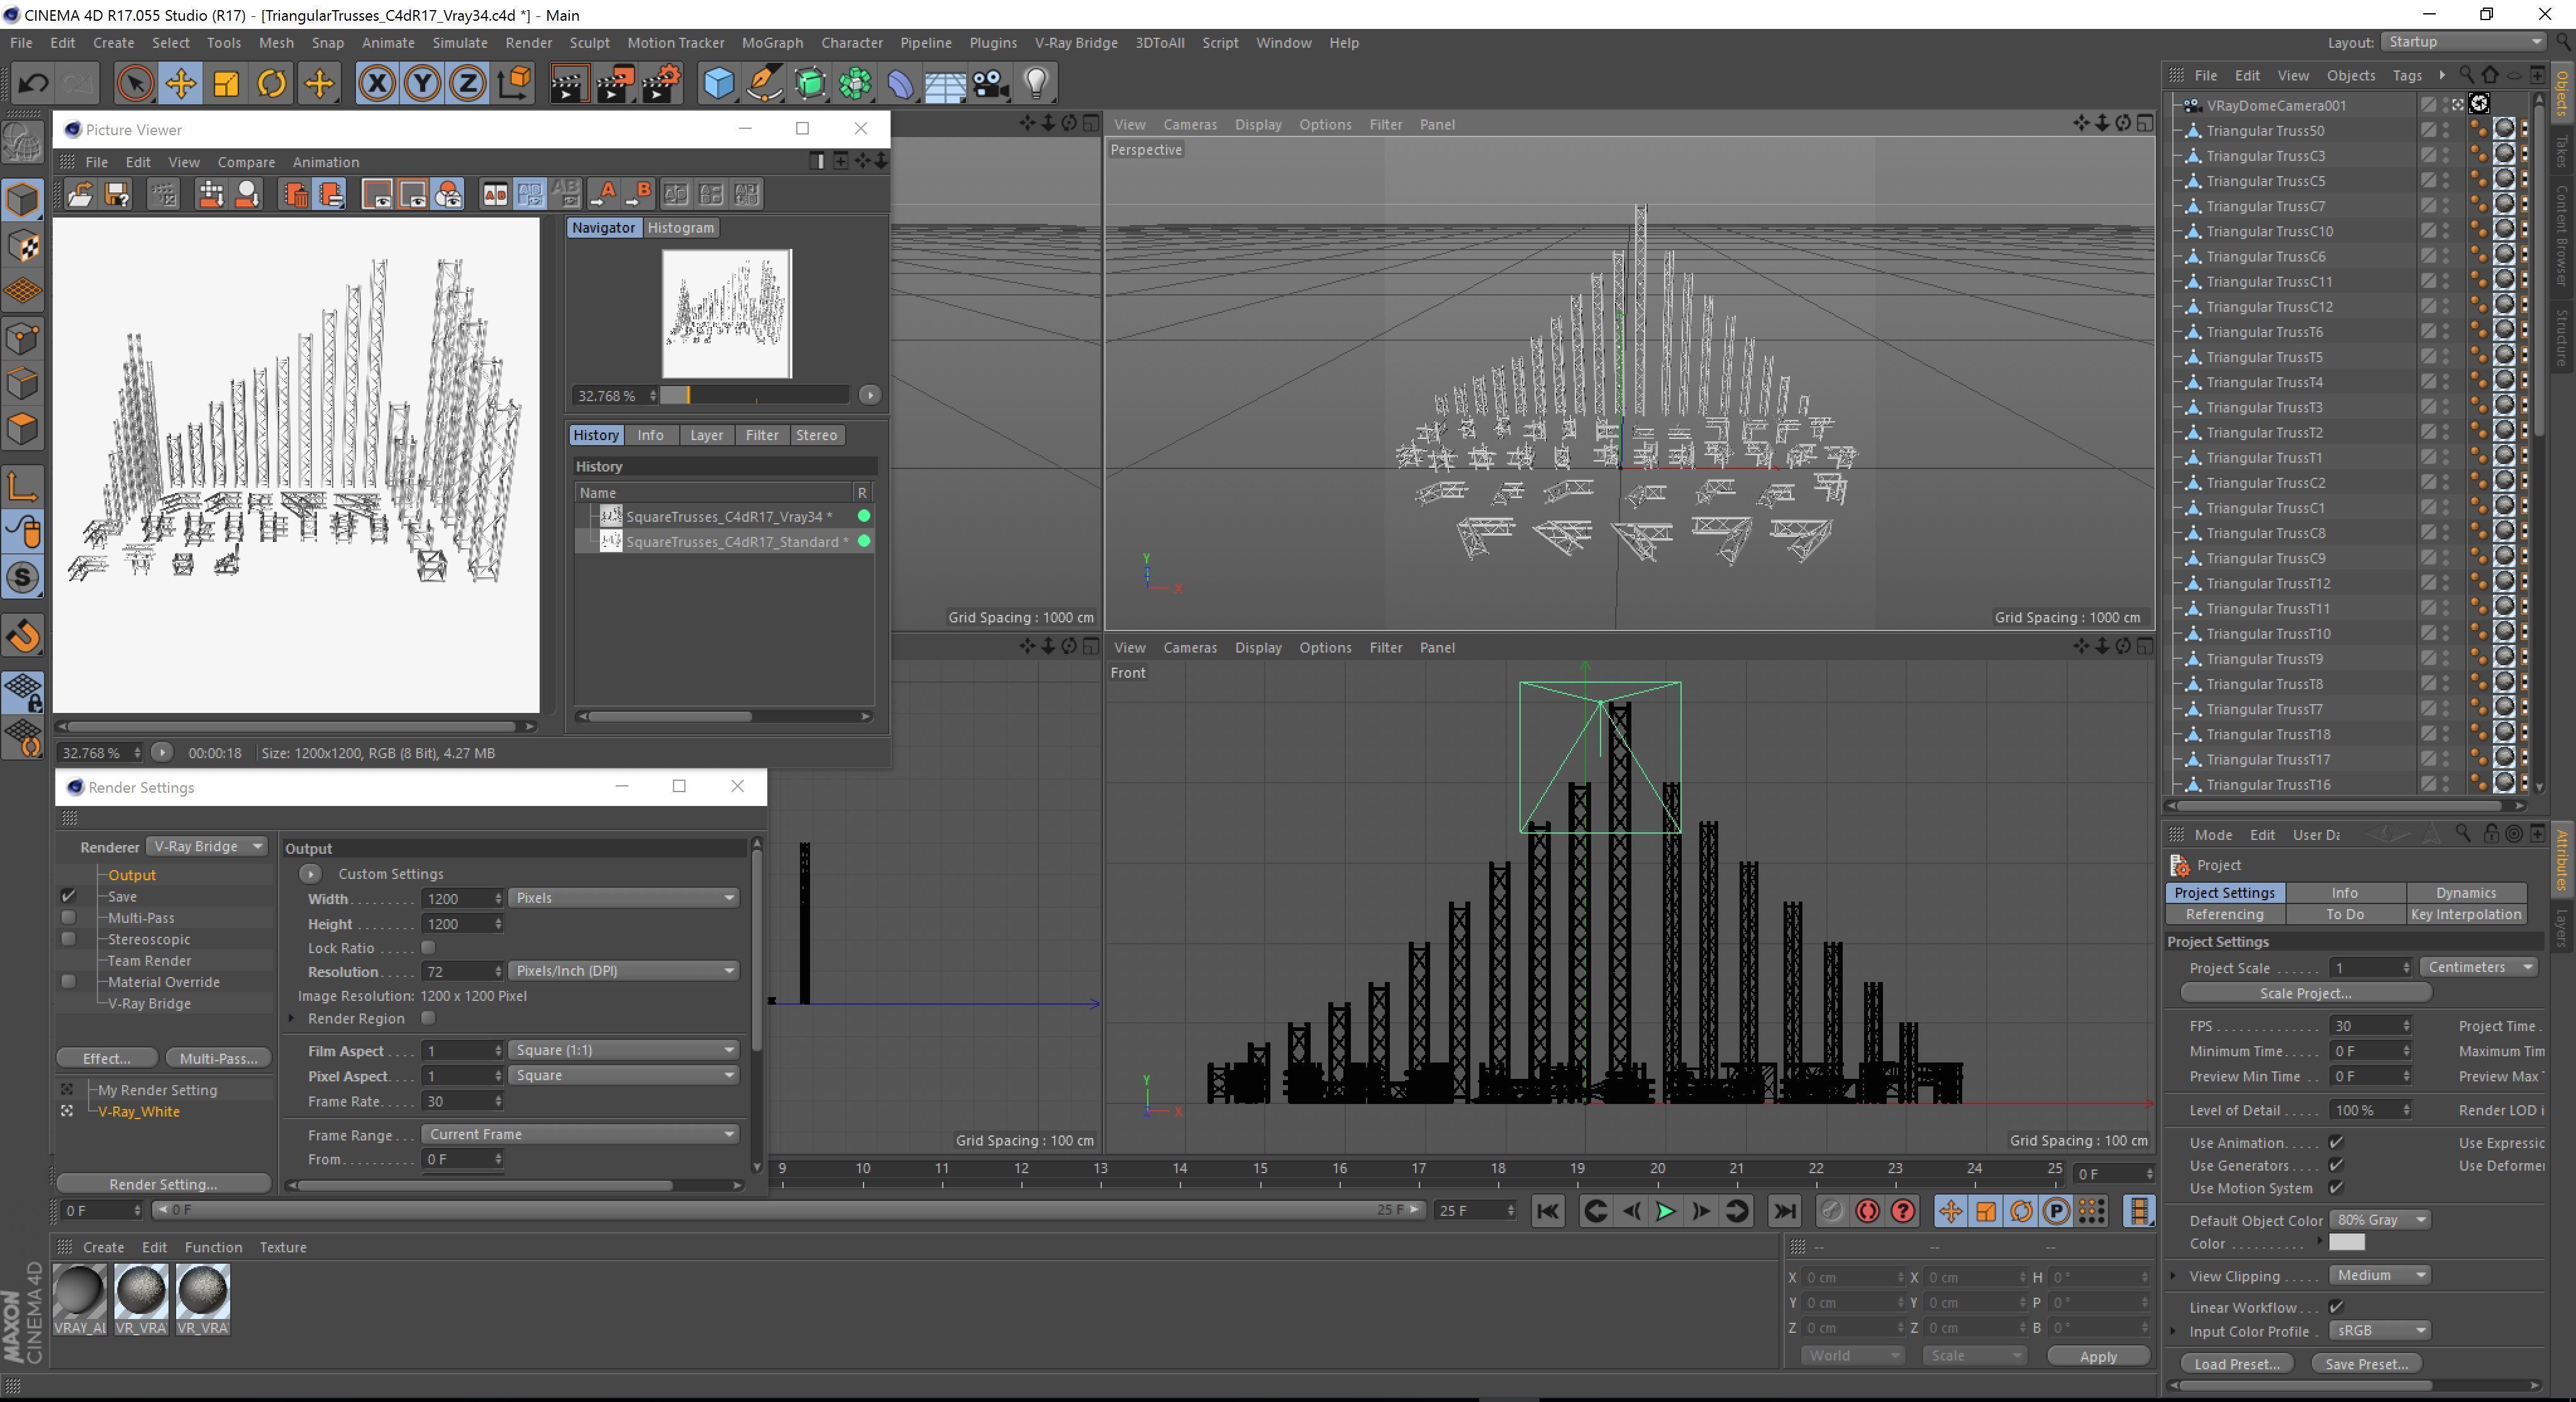Enable the Lock Ratio checkbox
Screen dimensions: 2576x1402
(428, 947)
